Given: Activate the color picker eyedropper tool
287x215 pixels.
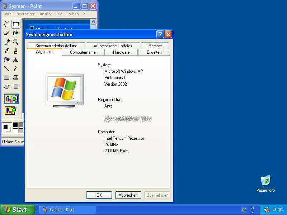Looking at the screenshot, I should [7, 42].
